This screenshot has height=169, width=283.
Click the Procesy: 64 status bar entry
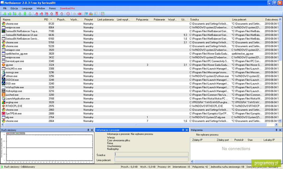coord(164,167)
